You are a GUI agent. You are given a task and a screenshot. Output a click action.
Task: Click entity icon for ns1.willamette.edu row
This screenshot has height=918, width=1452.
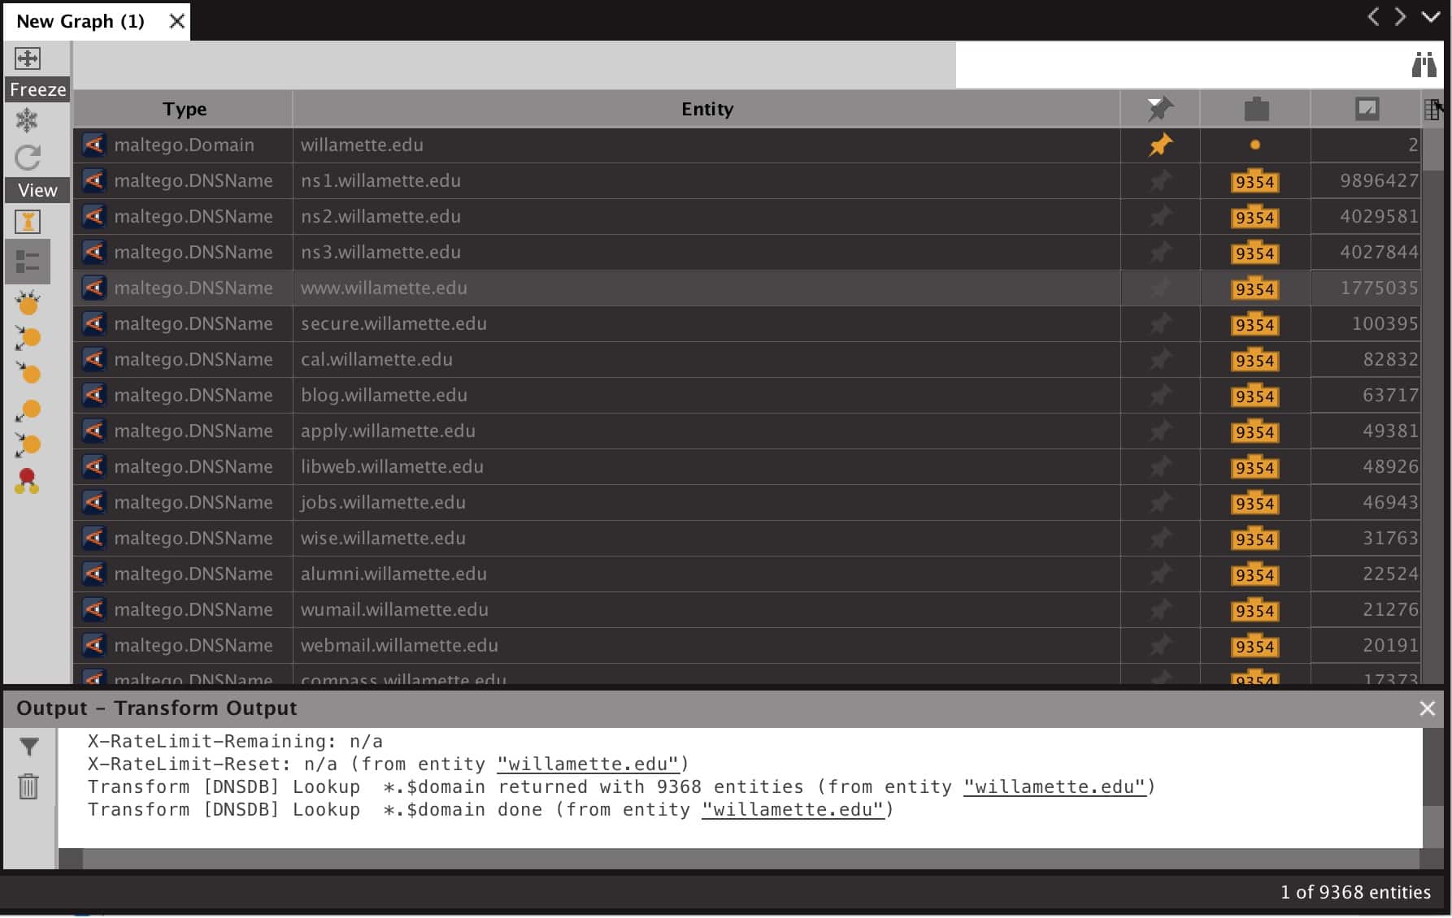coord(94,180)
